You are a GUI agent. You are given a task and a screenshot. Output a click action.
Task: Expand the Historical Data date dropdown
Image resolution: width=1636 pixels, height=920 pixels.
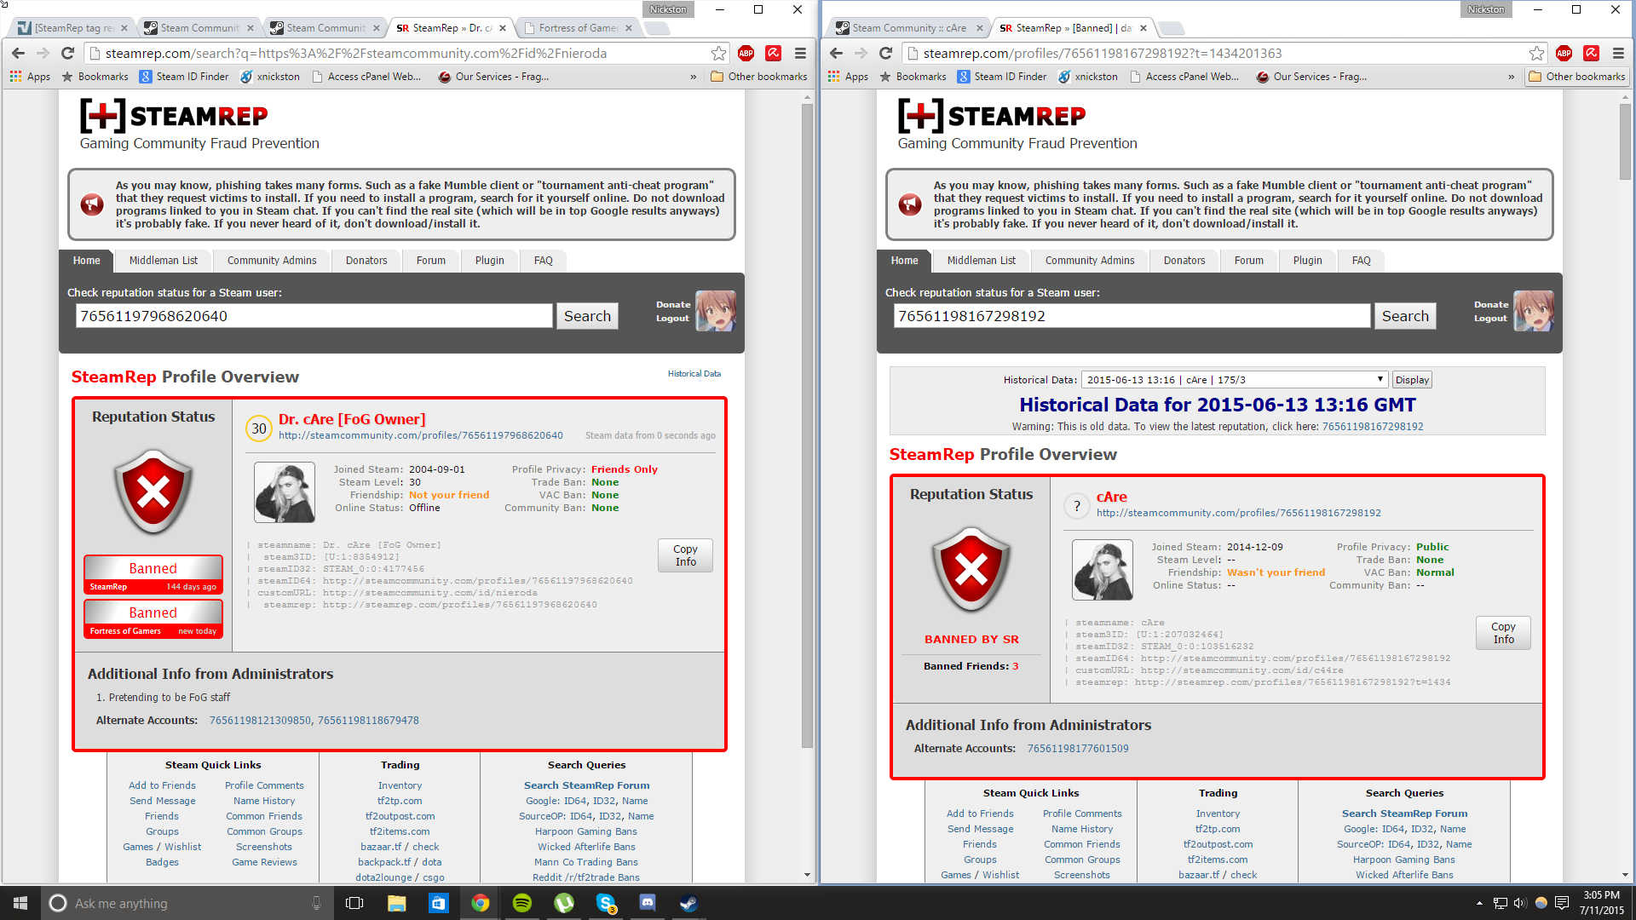(1234, 380)
